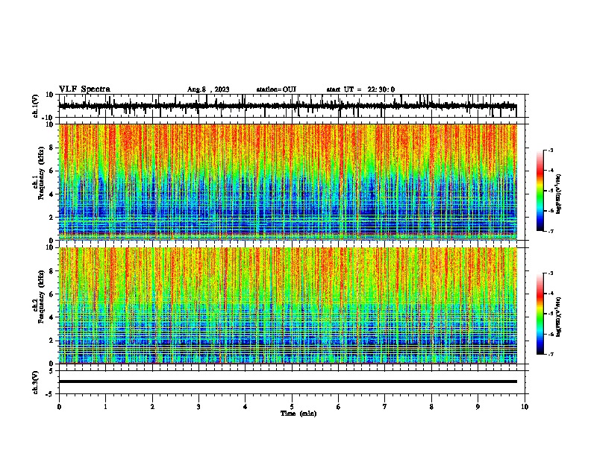Click the ch.1 colorbar log(PSD) unit label
Viewport: 591px width, 456px height.
(559, 194)
